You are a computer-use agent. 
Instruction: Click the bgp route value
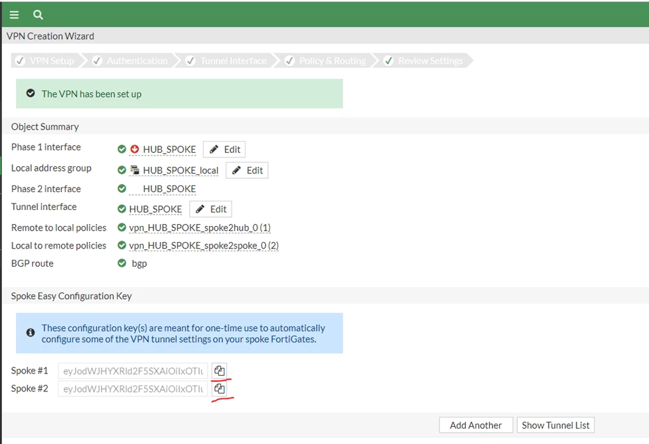[x=139, y=263]
